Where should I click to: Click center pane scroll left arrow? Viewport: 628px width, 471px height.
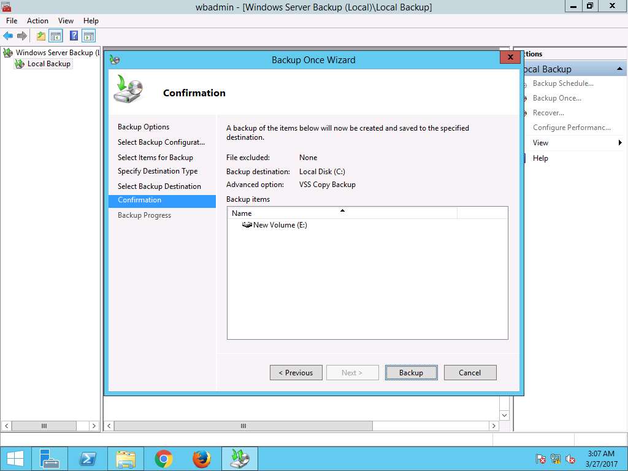pyautogui.click(x=109, y=426)
